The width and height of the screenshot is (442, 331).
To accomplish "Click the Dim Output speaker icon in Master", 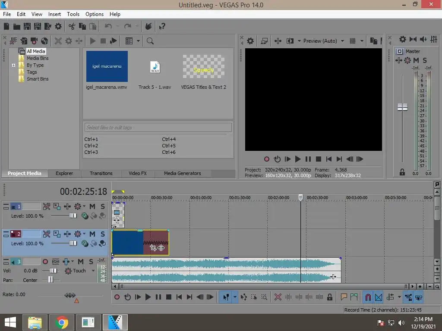I will tap(423, 39).
